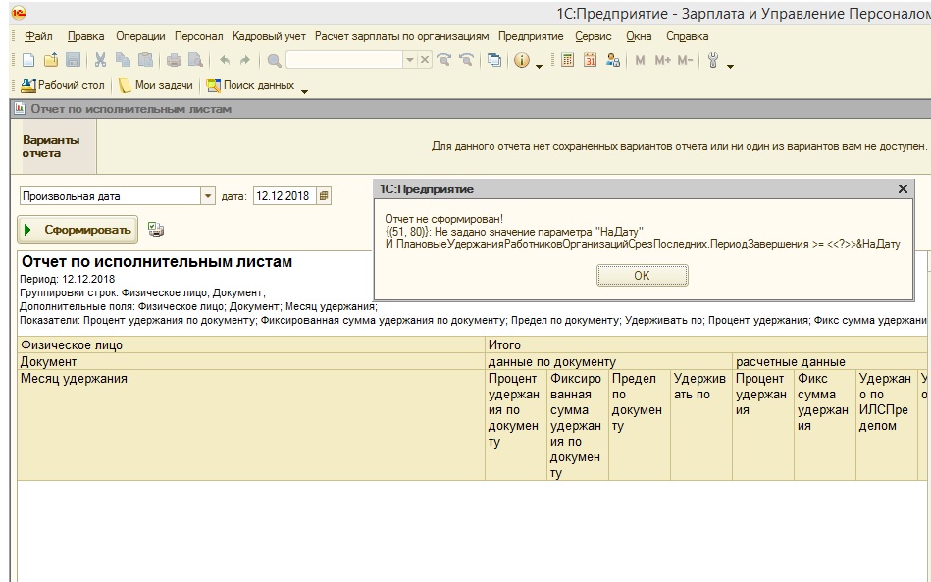Click the Open file folder icon
Screen dimensions: 931x582
click(x=51, y=60)
